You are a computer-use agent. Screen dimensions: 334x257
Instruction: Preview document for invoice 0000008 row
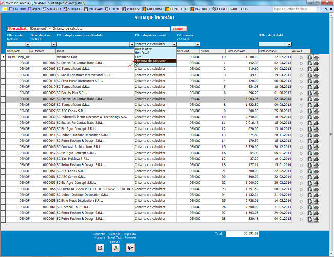tap(310, 75)
